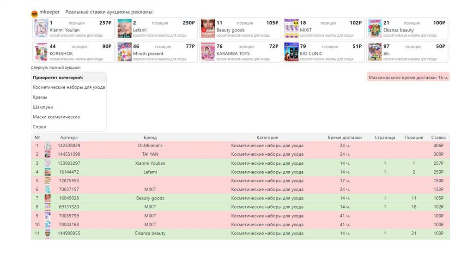
Task: Click the 300₽ bid value in table
Action: tap(438, 154)
